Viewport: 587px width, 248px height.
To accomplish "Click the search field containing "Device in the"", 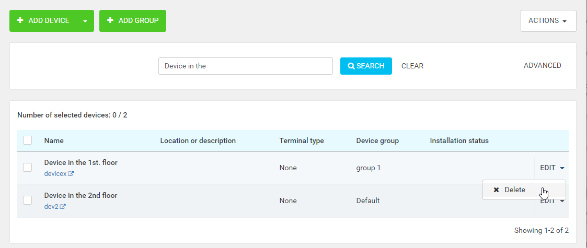I will pyautogui.click(x=245, y=66).
